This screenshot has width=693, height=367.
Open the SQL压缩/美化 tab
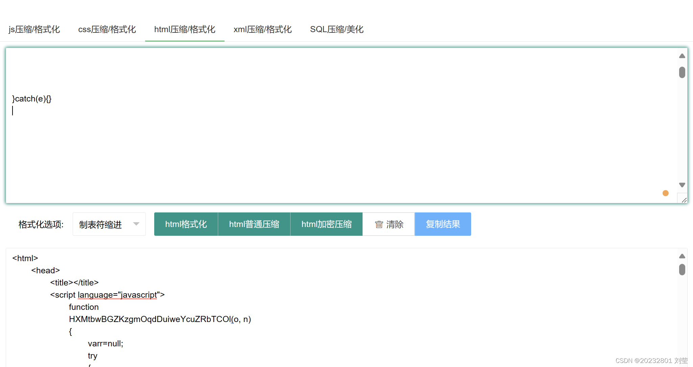click(x=337, y=29)
